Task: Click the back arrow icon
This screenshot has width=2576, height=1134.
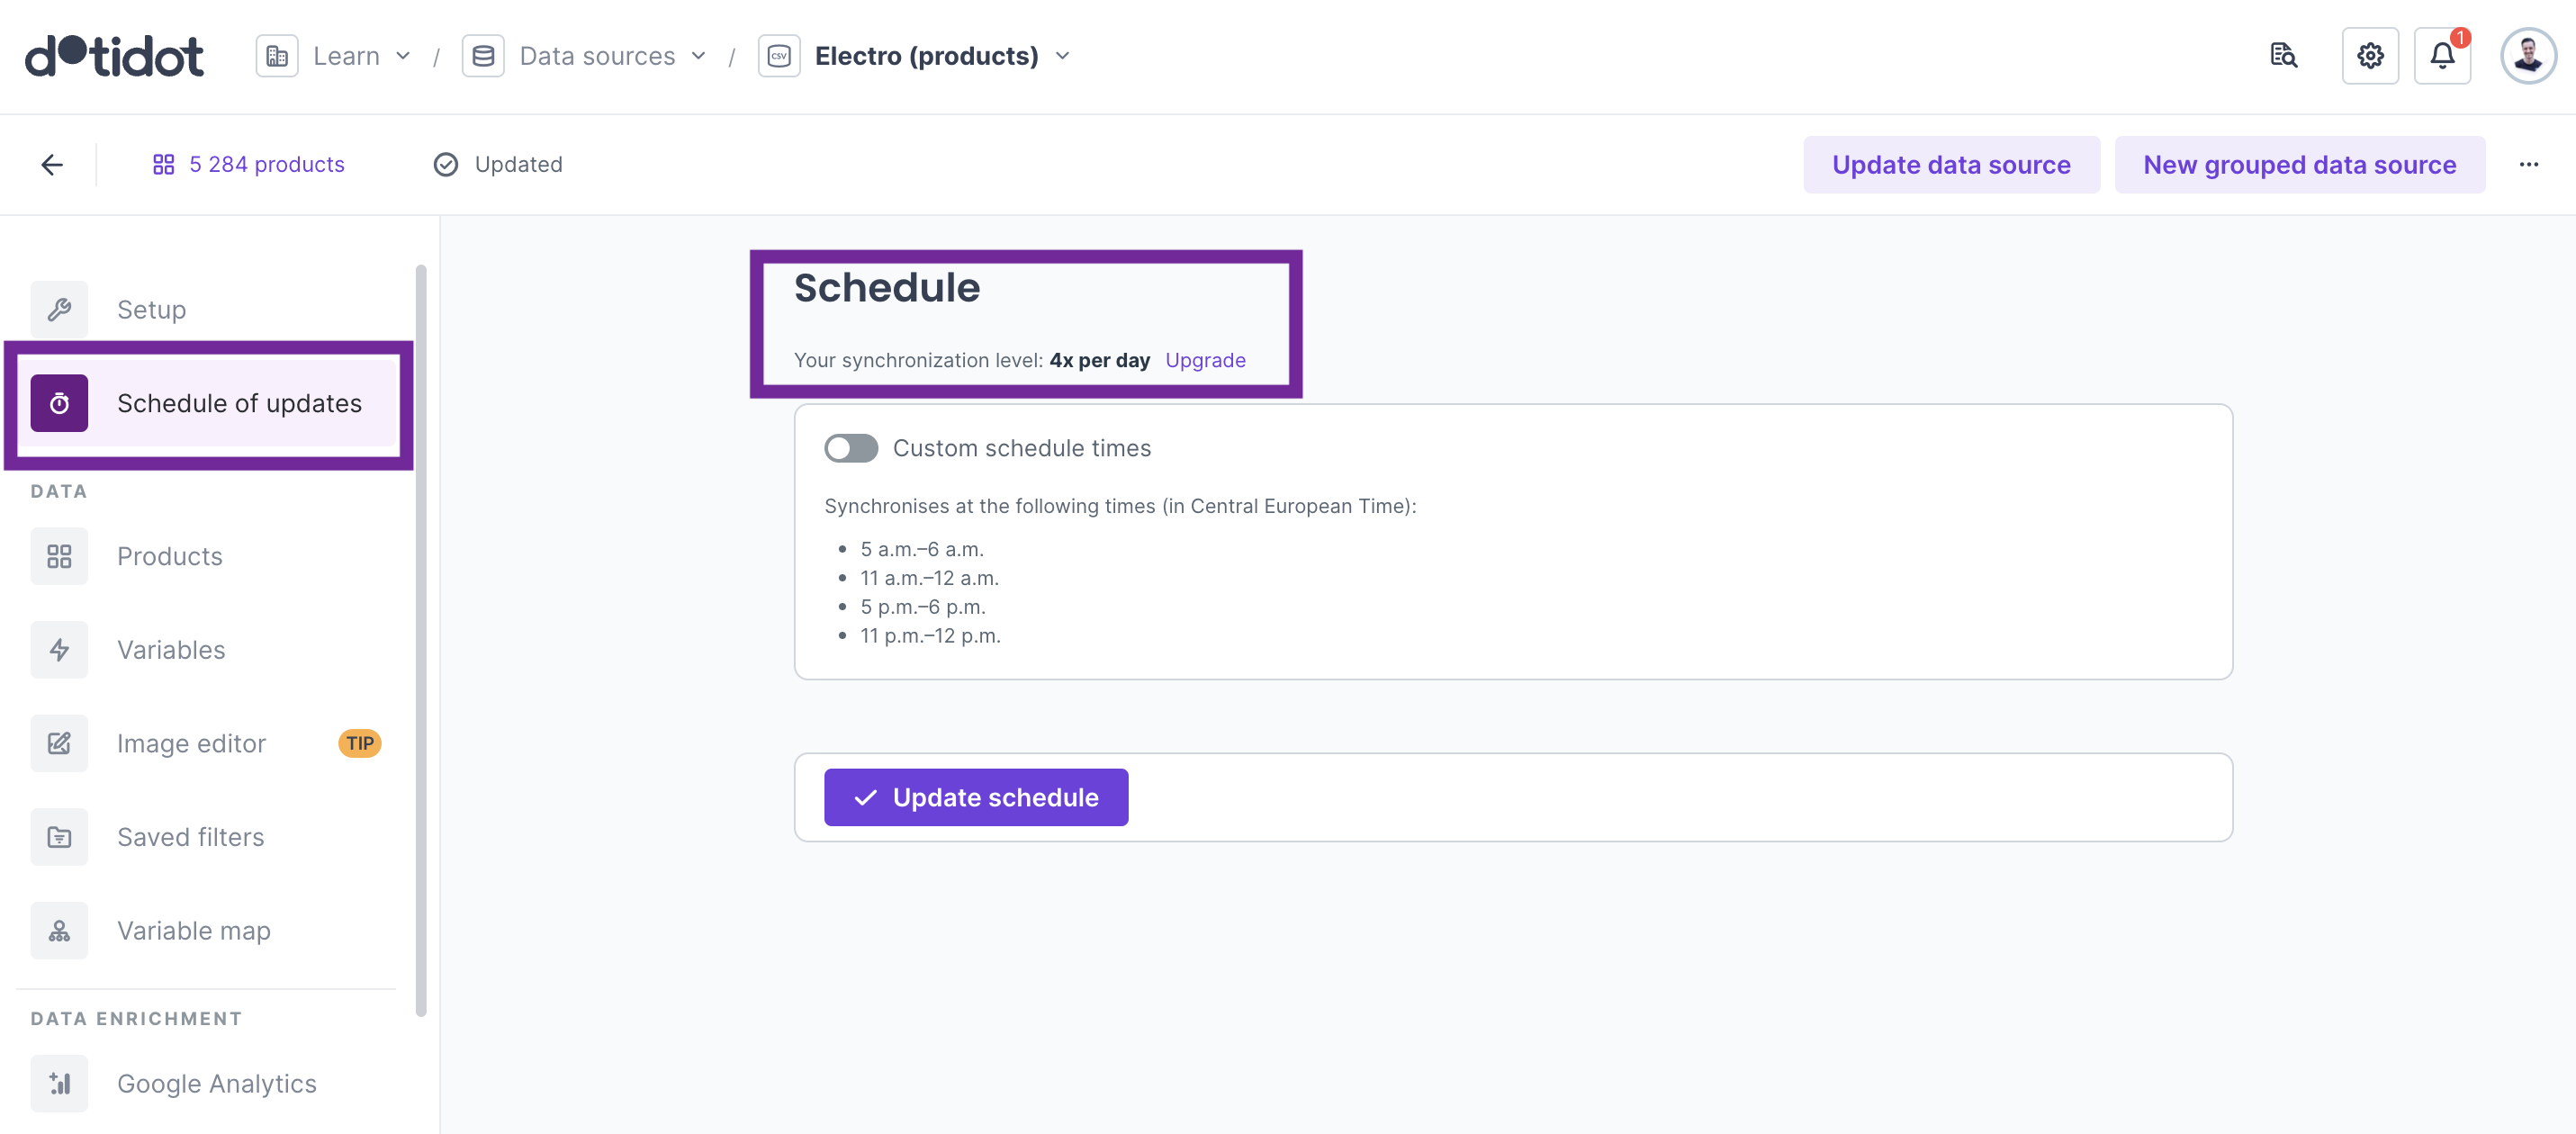Action: point(52,164)
